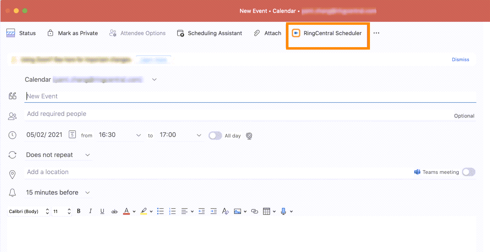
Task: Open the start time 16:30 dropdown
Action: (138, 135)
